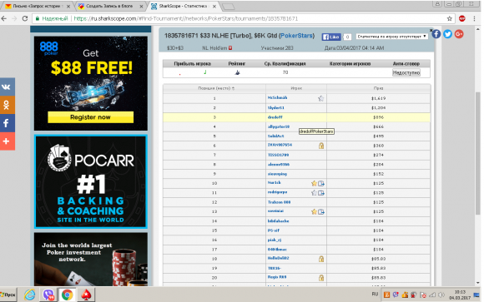Toggle the star icon in row 11
Screen dimensions: 484x302
pyautogui.click(x=314, y=193)
